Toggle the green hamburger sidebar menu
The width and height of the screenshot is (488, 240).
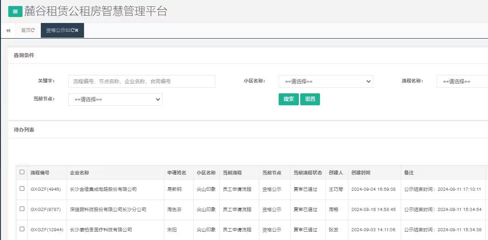tap(15, 12)
